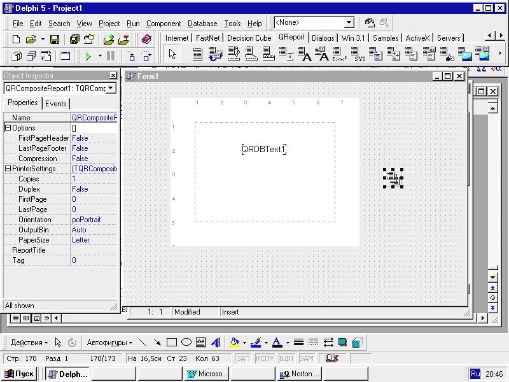This screenshot has height=382, width=509.
Task: Open the Database menu
Action: [x=202, y=24]
